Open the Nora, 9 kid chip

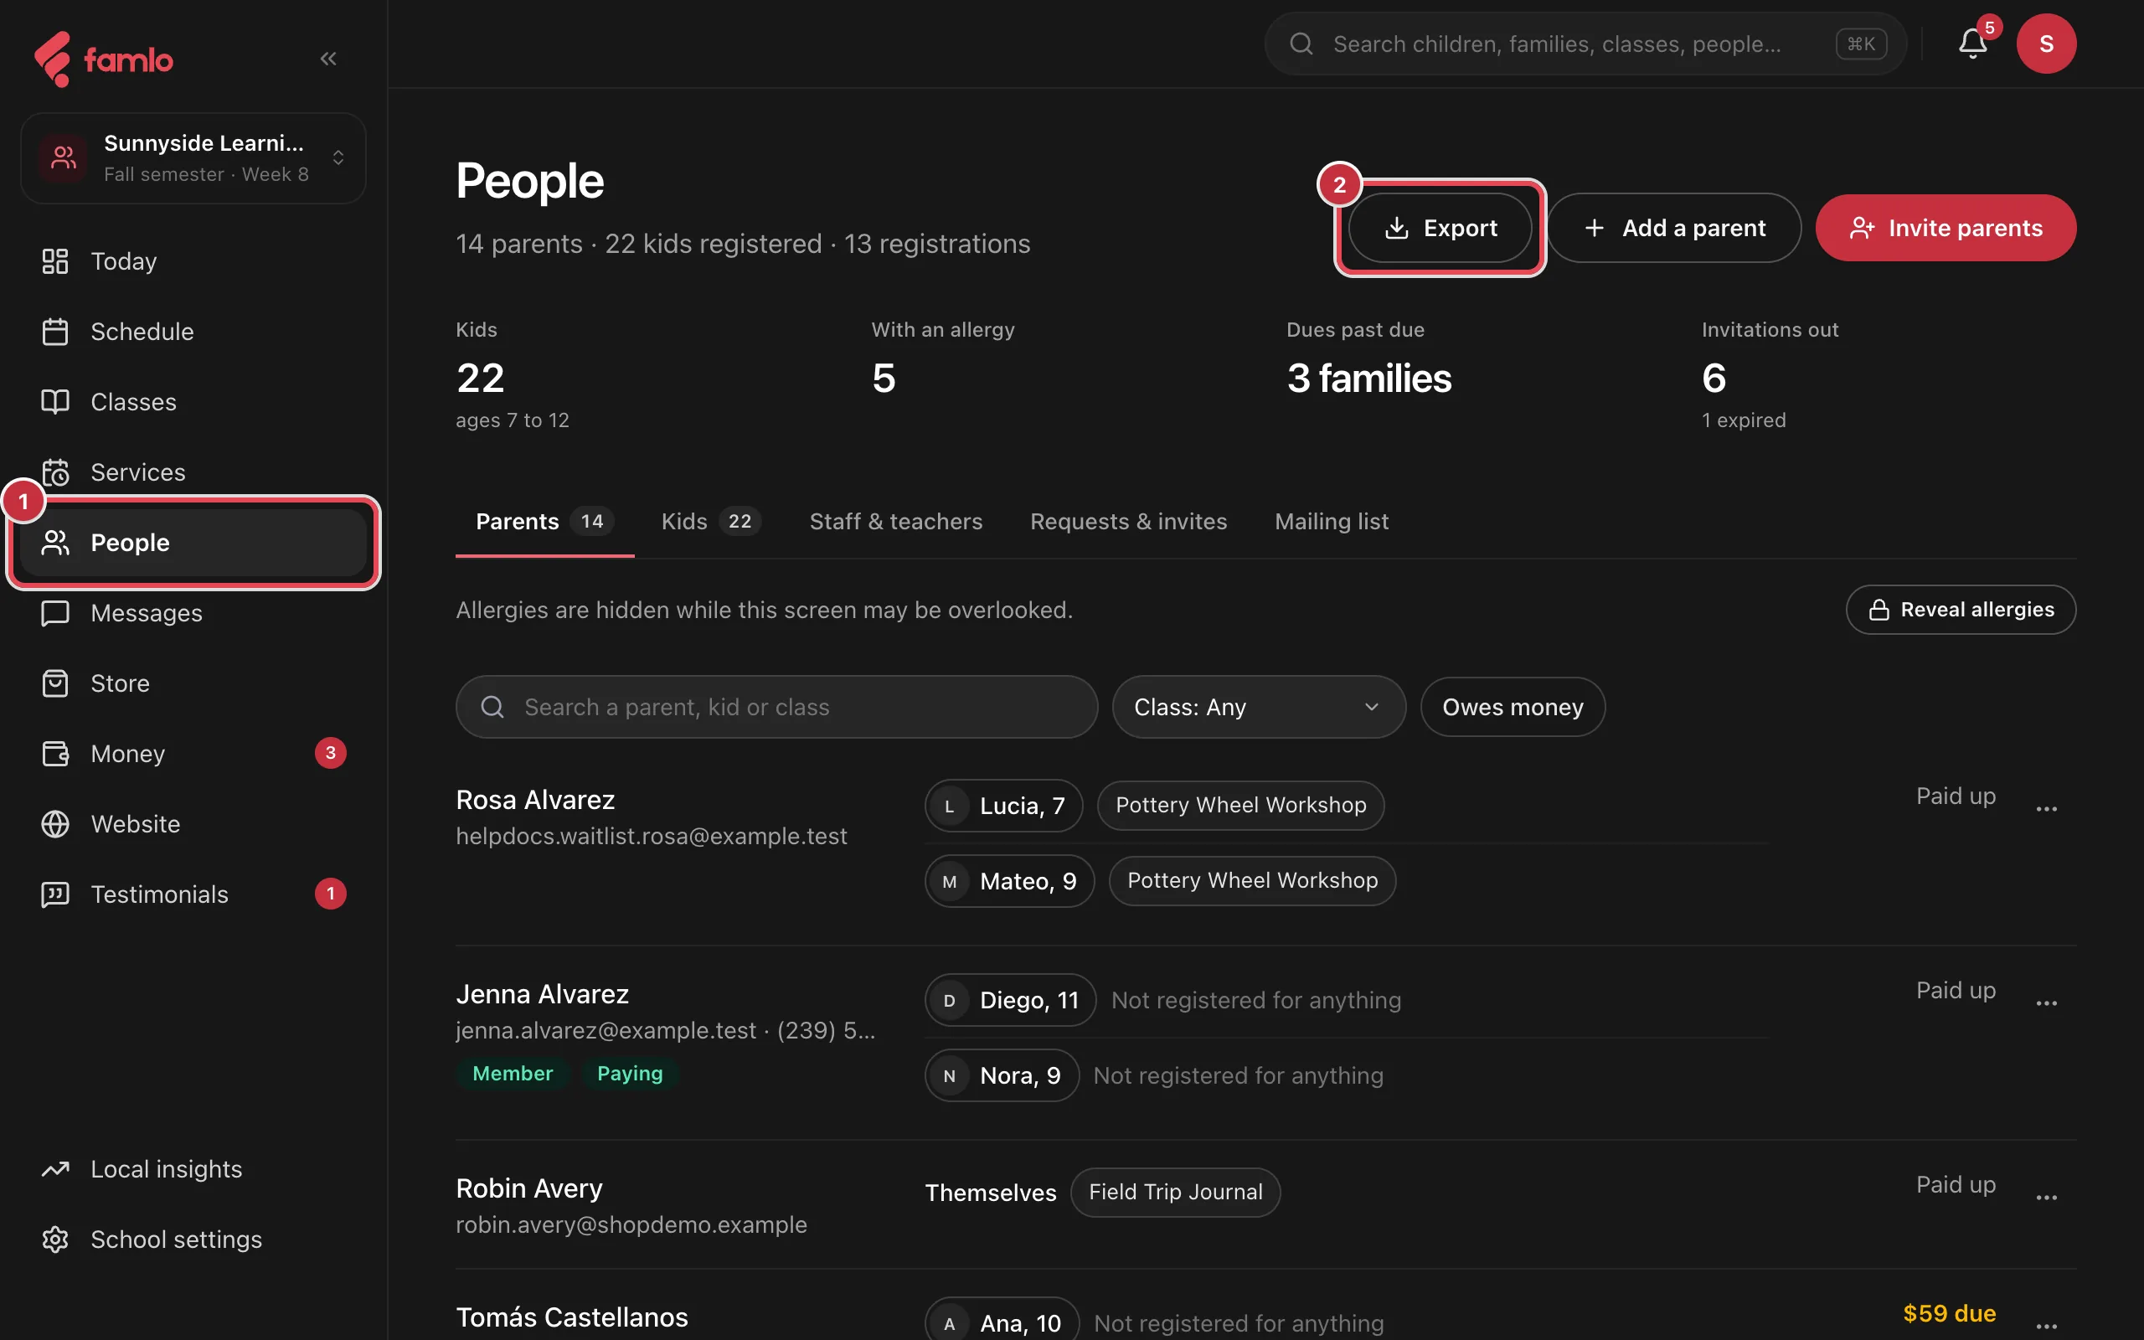1001,1075
